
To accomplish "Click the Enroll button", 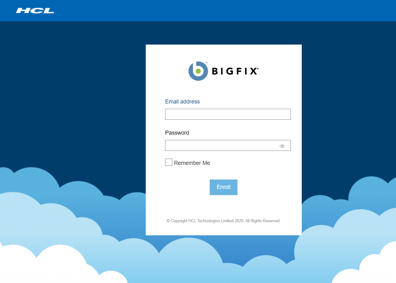I will (x=223, y=187).
